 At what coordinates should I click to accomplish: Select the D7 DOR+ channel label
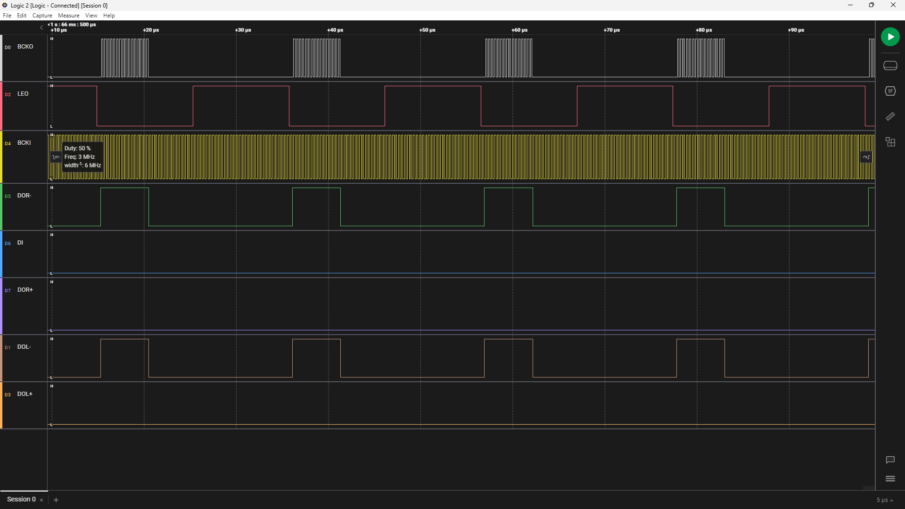click(x=25, y=290)
